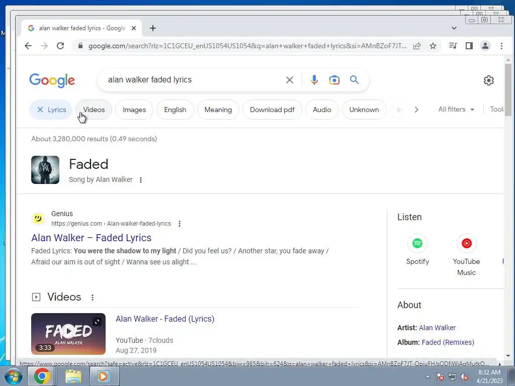515x386 pixels.
Task: Click the taskbar clock 8:32 AM
Action: [x=489, y=372]
